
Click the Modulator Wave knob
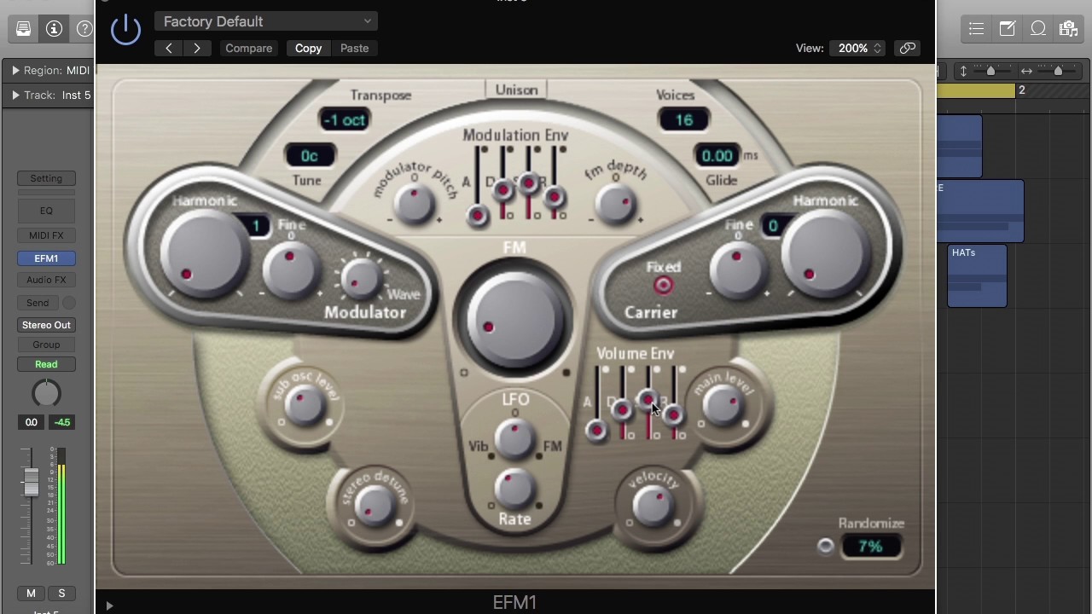[x=360, y=278]
